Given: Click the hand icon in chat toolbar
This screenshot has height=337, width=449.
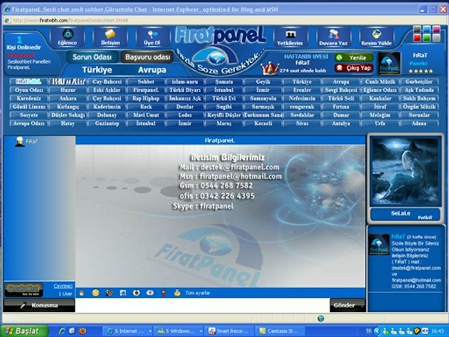Looking at the screenshot, I should [82, 293].
